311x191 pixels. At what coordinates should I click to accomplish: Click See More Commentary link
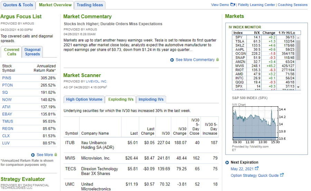point(195,60)
